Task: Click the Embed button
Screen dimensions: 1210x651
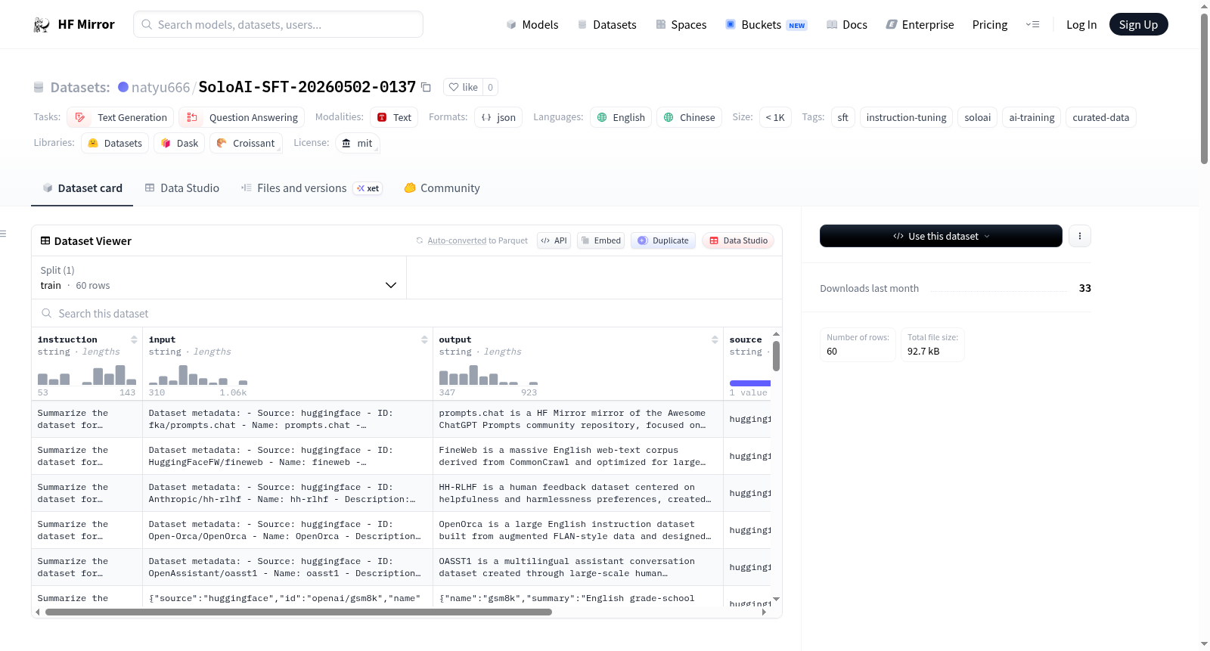Action: [600, 240]
